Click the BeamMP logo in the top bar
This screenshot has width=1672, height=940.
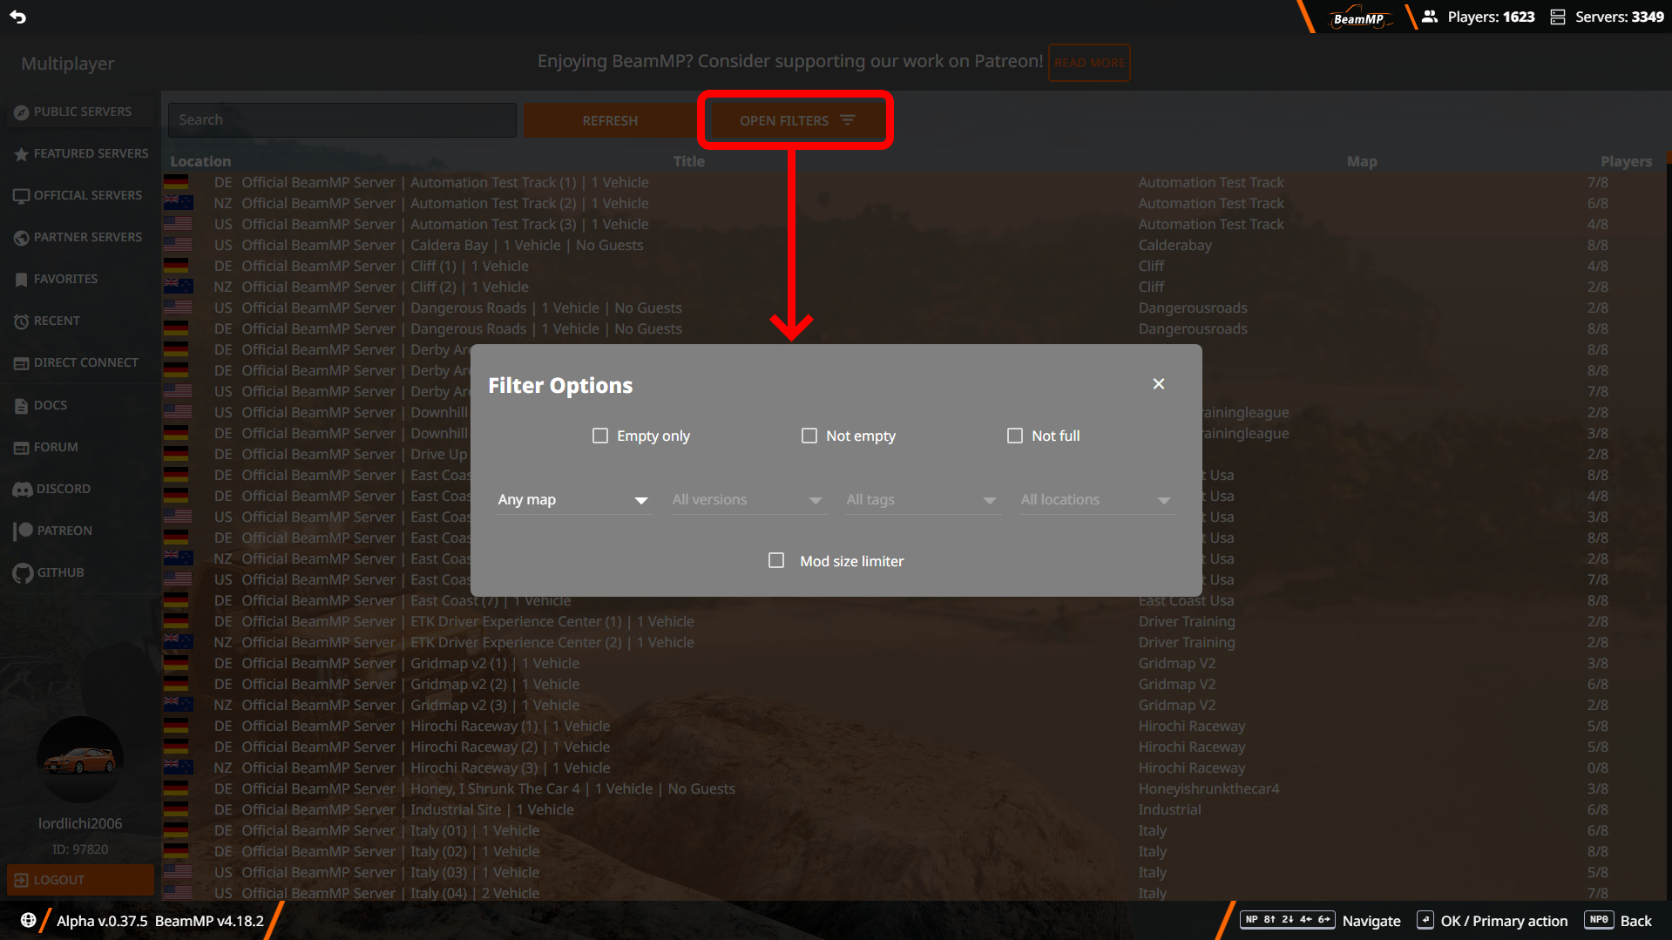point(1359,17)
